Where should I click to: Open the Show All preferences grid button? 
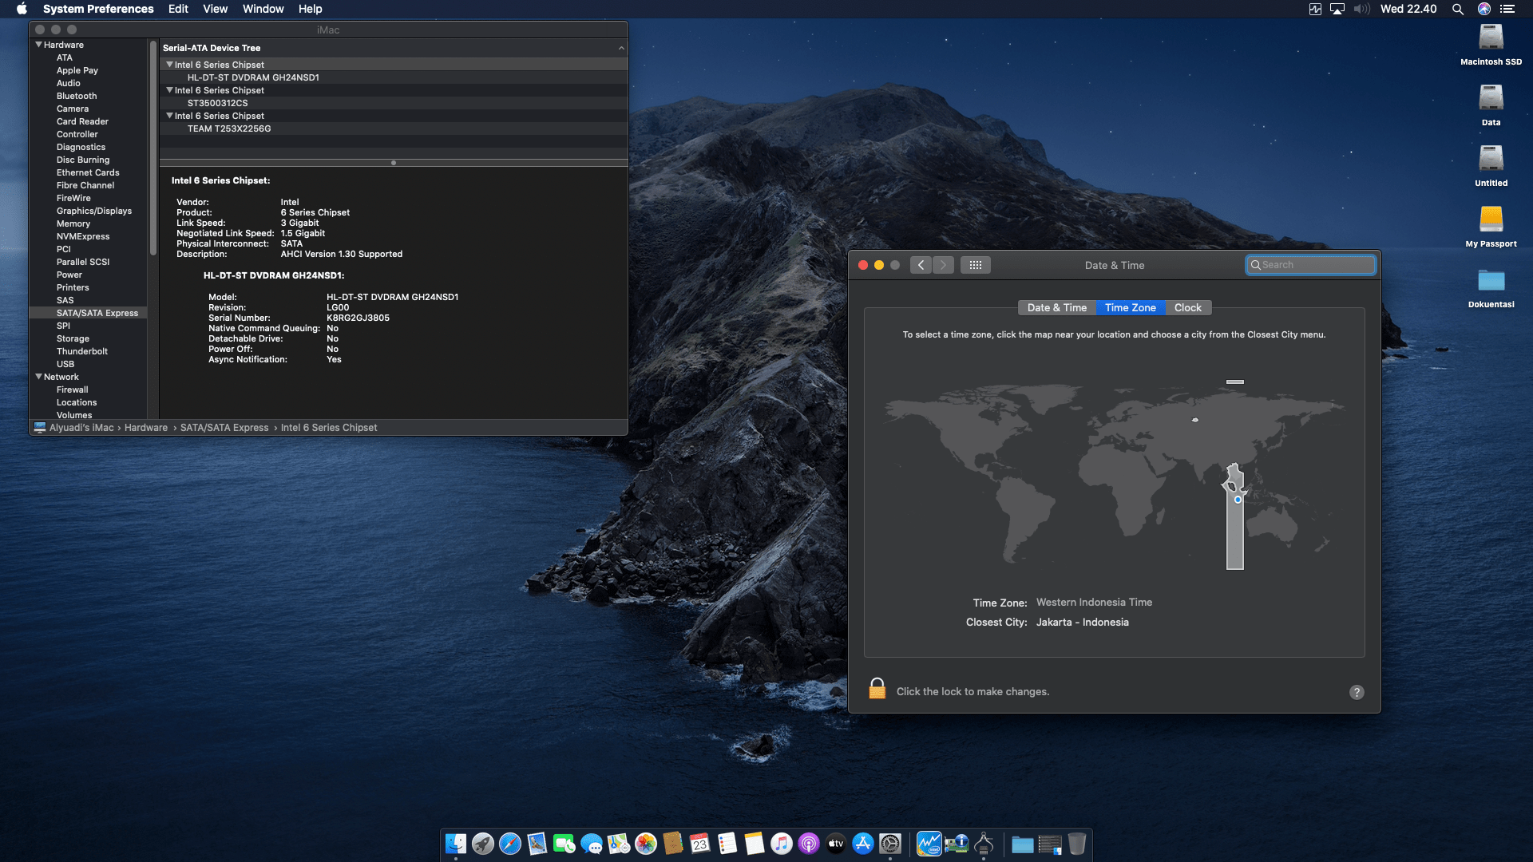tap(975, 265)
